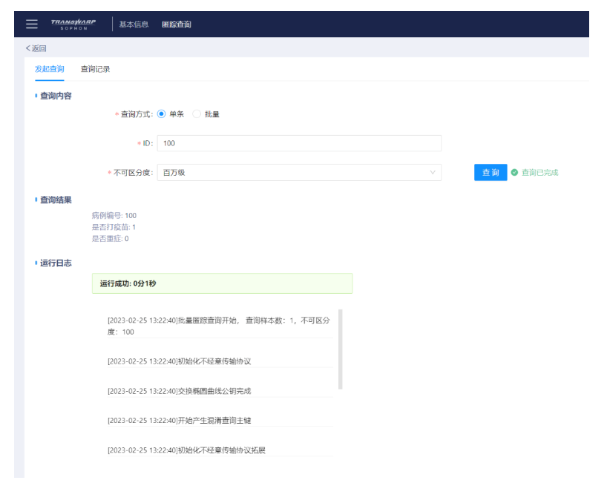
Task: Click the run log vertical scrollbar
Action: pos(341,349)
